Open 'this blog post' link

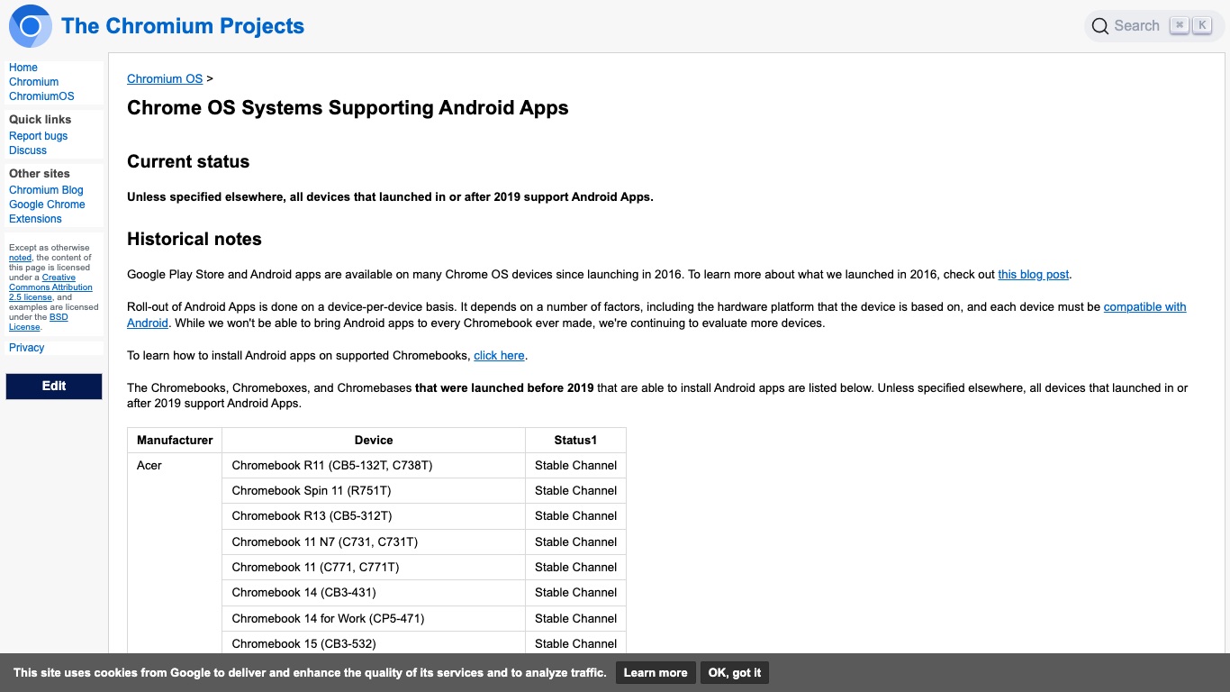point(1034,275)
